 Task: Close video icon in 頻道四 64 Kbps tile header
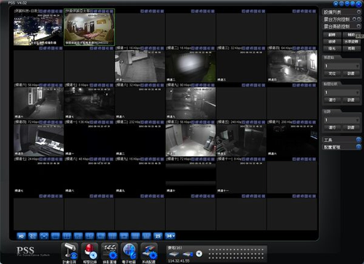[x=314, y=48]
